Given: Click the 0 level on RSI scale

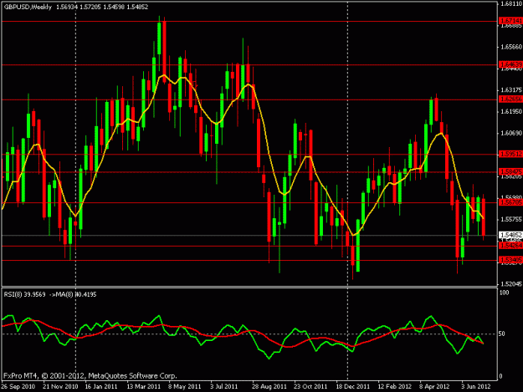Looking at the screenshot, I should click(x=500, y=376).
